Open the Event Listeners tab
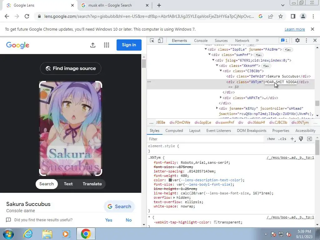 (x=218, y=131)
